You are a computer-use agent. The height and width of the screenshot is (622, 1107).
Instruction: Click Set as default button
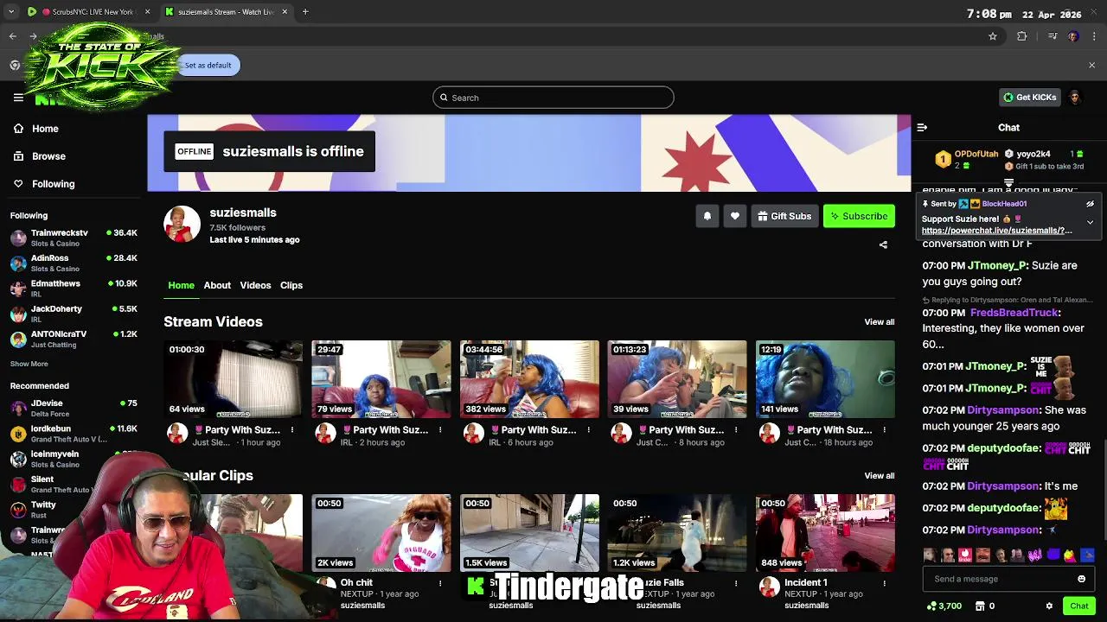[208, 65]
